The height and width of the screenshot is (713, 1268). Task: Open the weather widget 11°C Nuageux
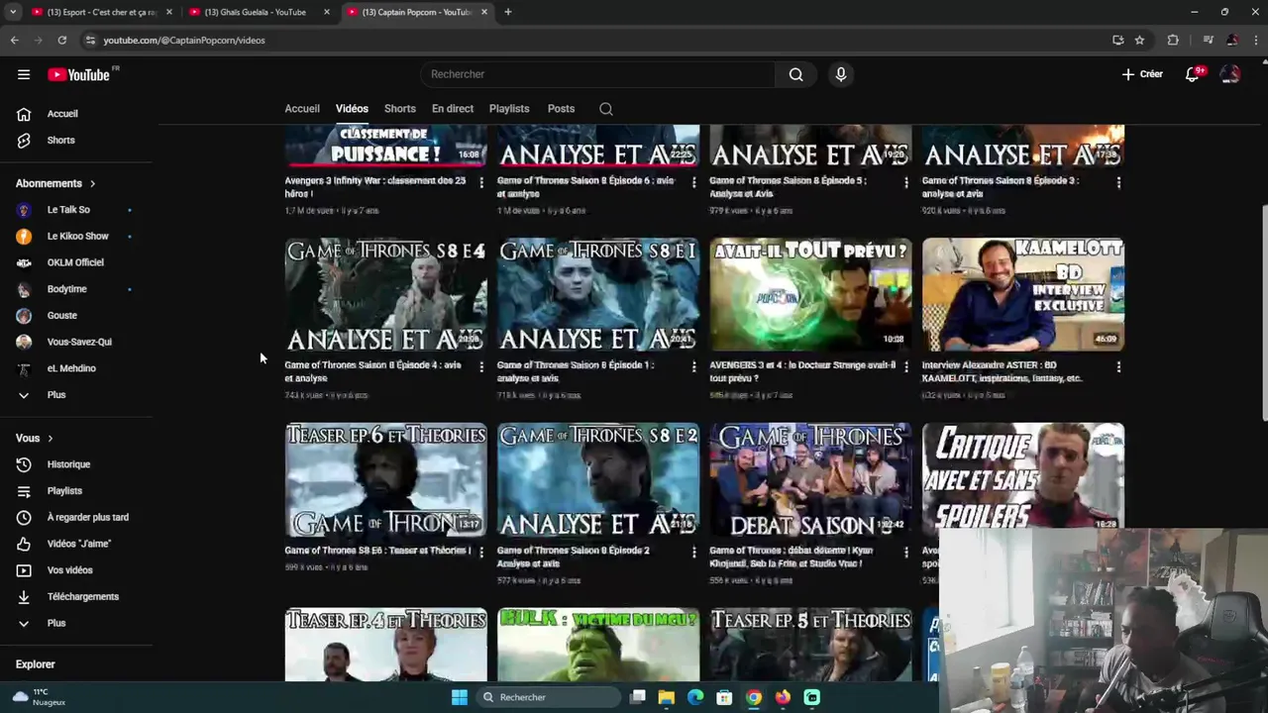pyautogui.click(x=40, y=697)
